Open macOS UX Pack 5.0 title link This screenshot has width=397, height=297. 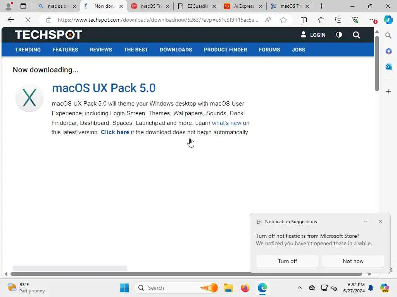(104, 88)
